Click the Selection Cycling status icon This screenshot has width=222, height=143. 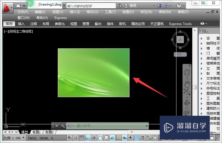(x=149, y=138)
